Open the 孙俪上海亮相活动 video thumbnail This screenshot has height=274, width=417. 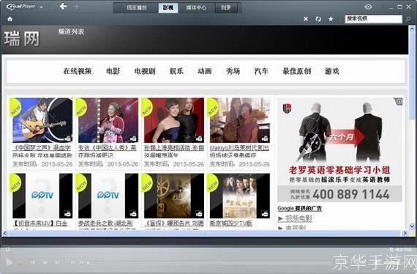[x=174, y=120]
